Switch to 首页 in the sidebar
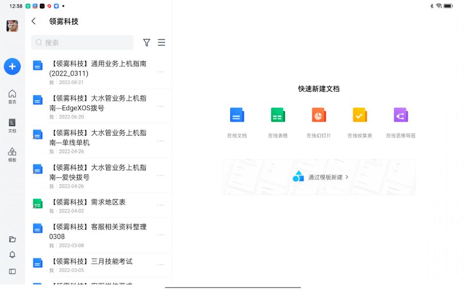Image resolution: width=466 pixels, height=291 pixels. (12, 96)
